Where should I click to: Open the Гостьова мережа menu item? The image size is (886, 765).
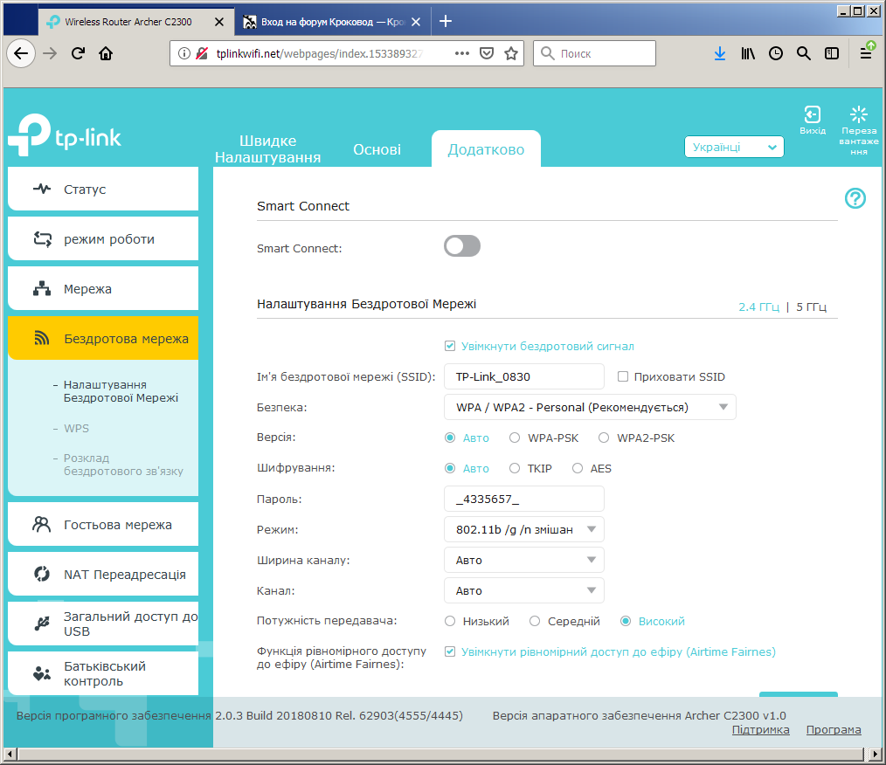pos(103,525)
